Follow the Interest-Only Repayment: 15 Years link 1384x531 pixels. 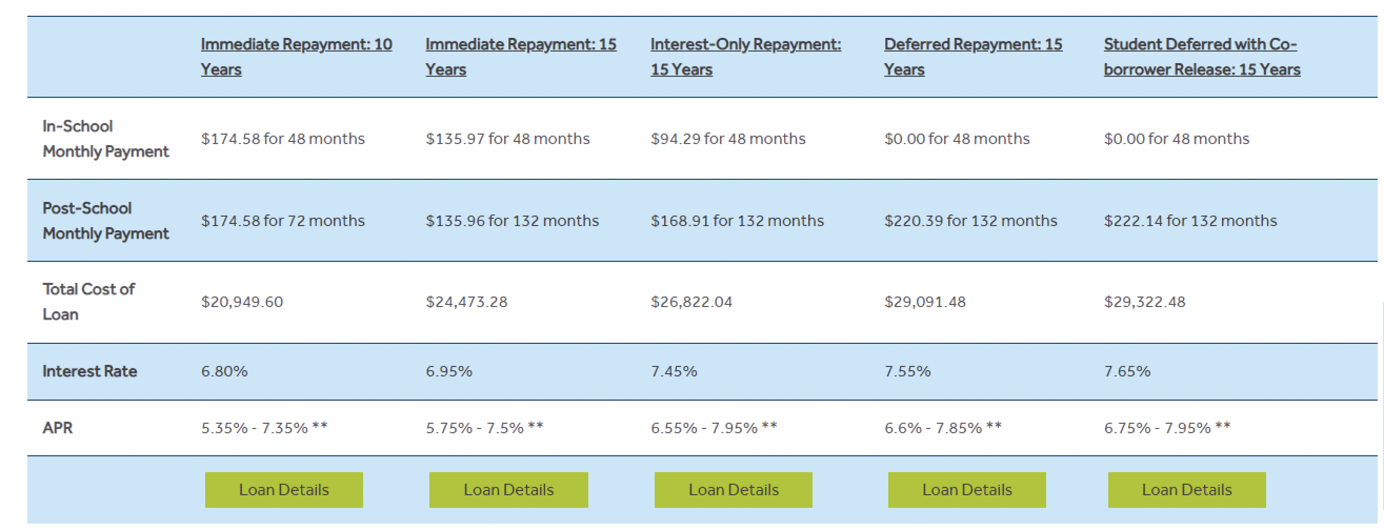pos(745,45)
